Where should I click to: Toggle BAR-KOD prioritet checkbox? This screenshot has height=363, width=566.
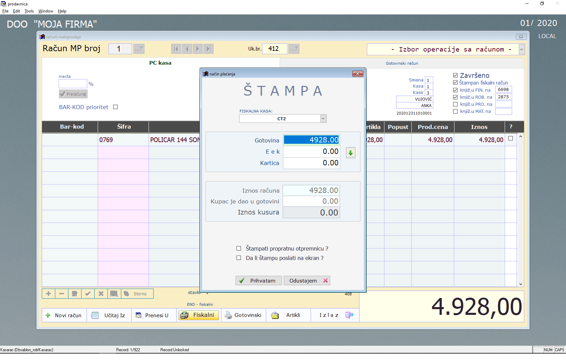(x=115, y=107)
